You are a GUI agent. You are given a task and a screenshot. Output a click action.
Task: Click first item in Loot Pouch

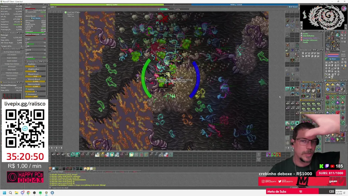click(x=328, y=98)
